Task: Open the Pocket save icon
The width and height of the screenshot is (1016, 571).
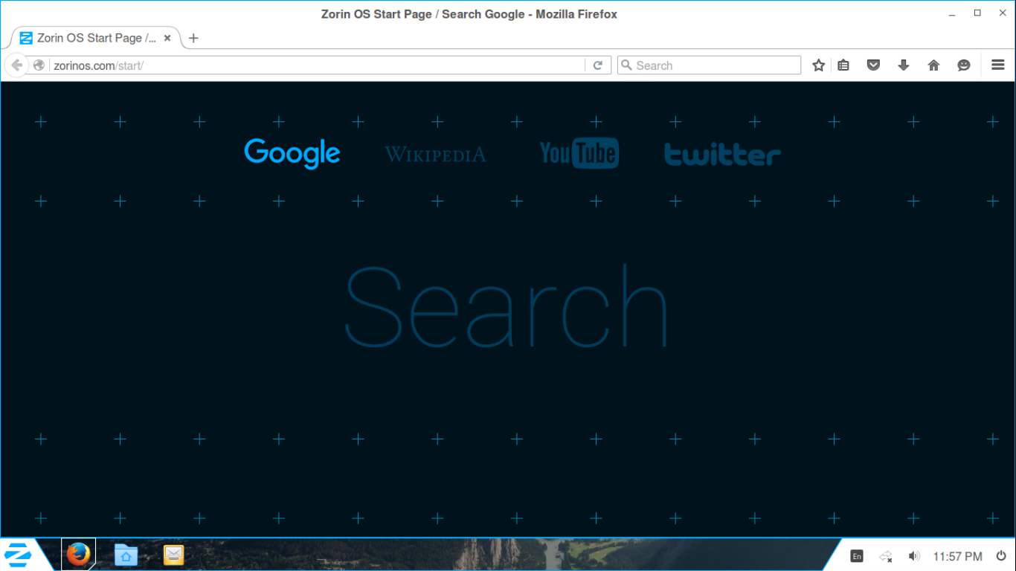Action: click(874, 65)
